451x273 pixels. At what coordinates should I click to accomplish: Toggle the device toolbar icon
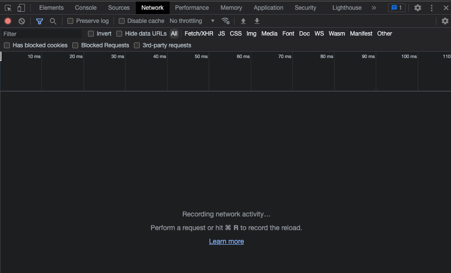[x=21, y=8]
